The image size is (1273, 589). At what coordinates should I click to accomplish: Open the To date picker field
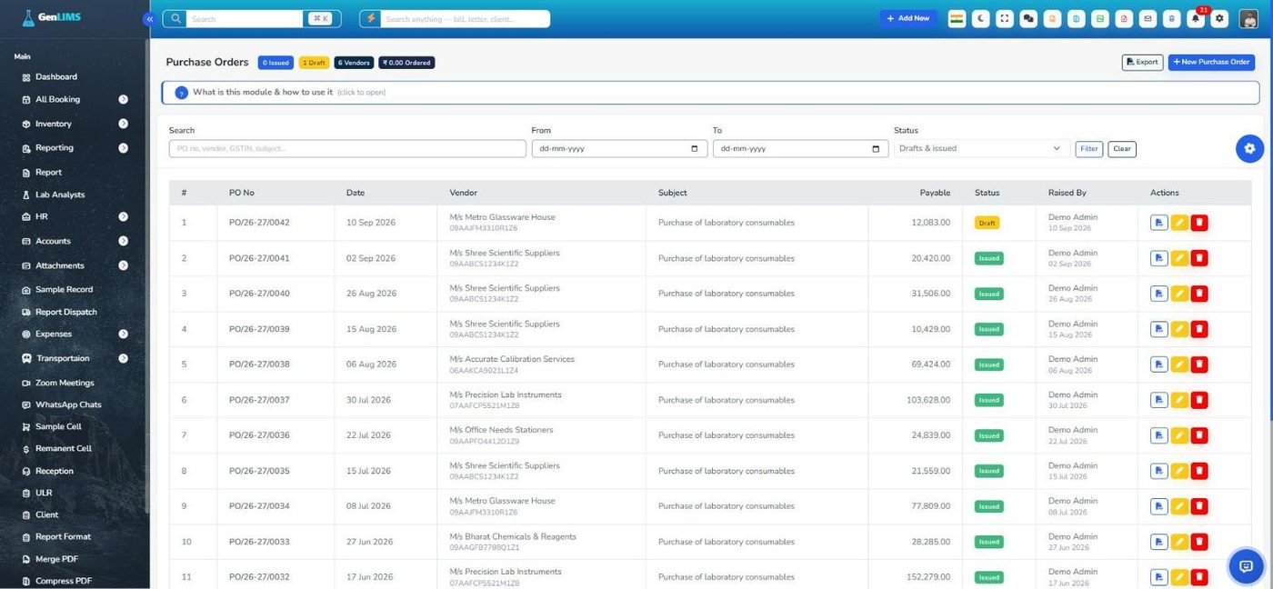point(800,148)
